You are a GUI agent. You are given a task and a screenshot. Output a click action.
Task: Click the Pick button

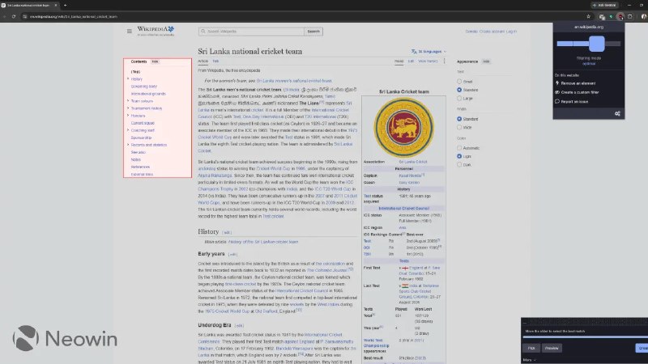531,348
